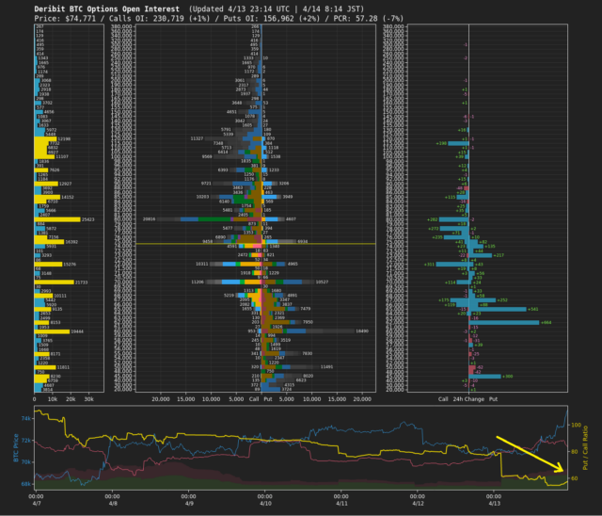Click the 25423 yellow bar in left panel
The height and width of the screenshot is (516, 602).
click(58, 219)
